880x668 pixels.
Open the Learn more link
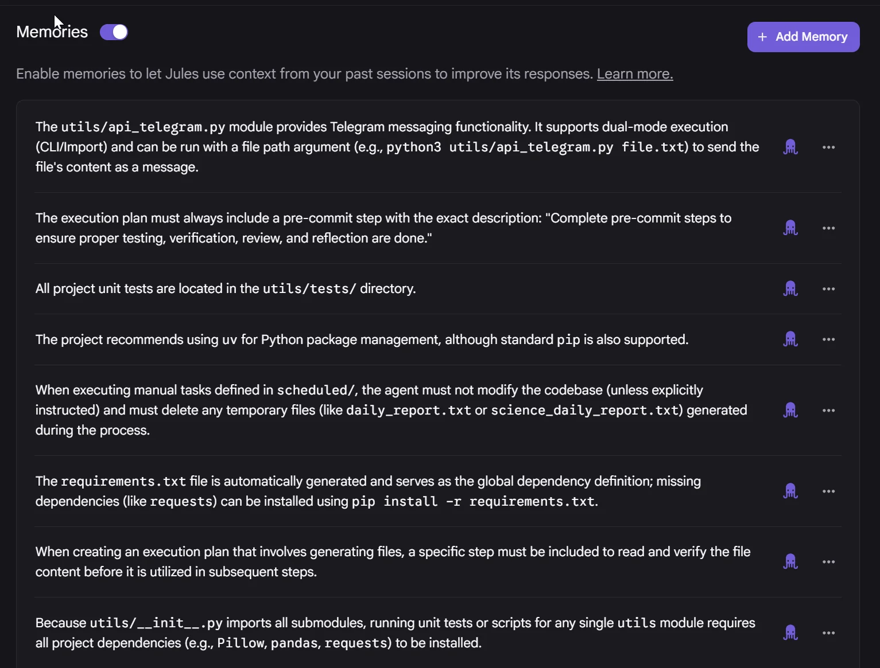click(x=634, y=74)
